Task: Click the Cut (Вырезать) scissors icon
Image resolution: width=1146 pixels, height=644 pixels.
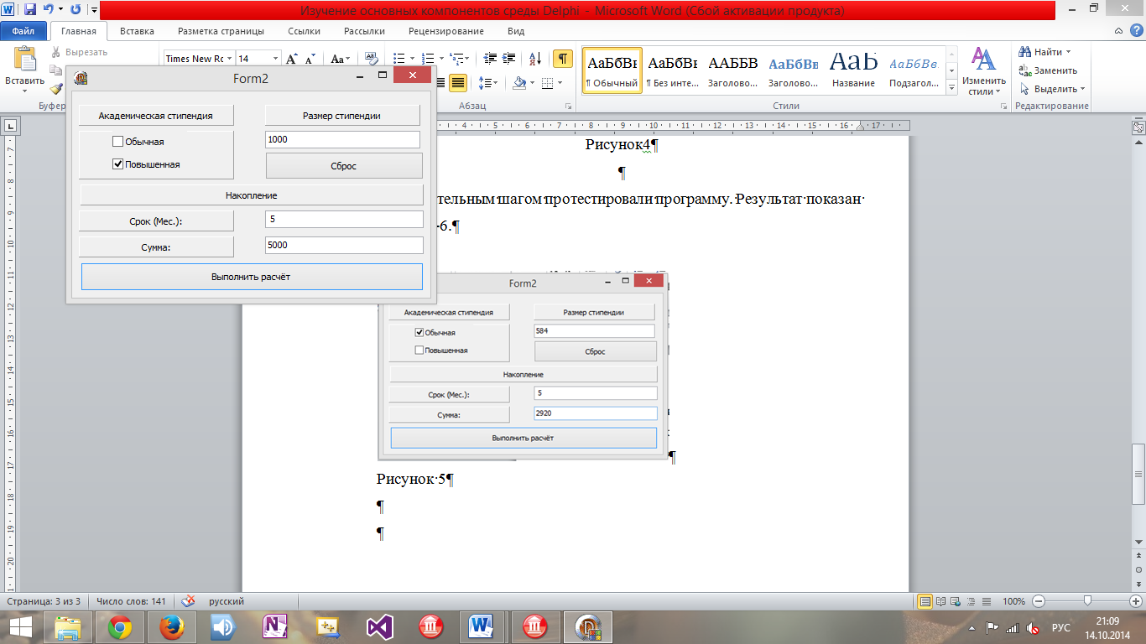Action: pyautogui.click(x=55, y=52)
